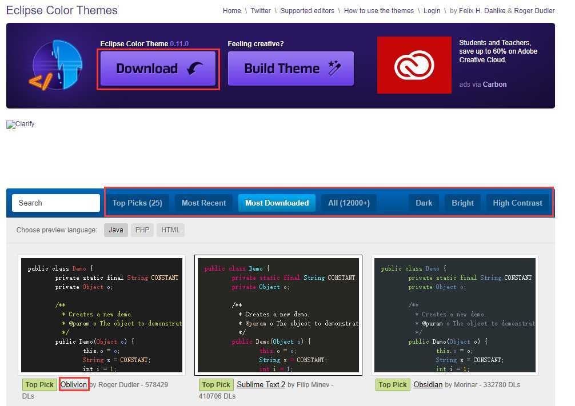Filter themes by Bright

[x=463, y=203]
